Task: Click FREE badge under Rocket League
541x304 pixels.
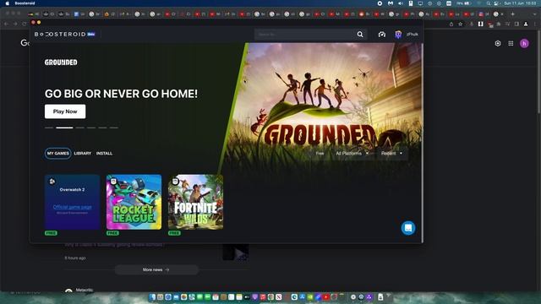Action: pos(112,233)
